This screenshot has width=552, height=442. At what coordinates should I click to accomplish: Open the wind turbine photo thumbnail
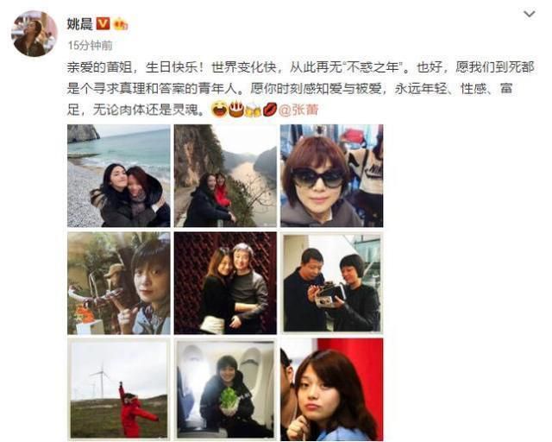pos(119,389)
